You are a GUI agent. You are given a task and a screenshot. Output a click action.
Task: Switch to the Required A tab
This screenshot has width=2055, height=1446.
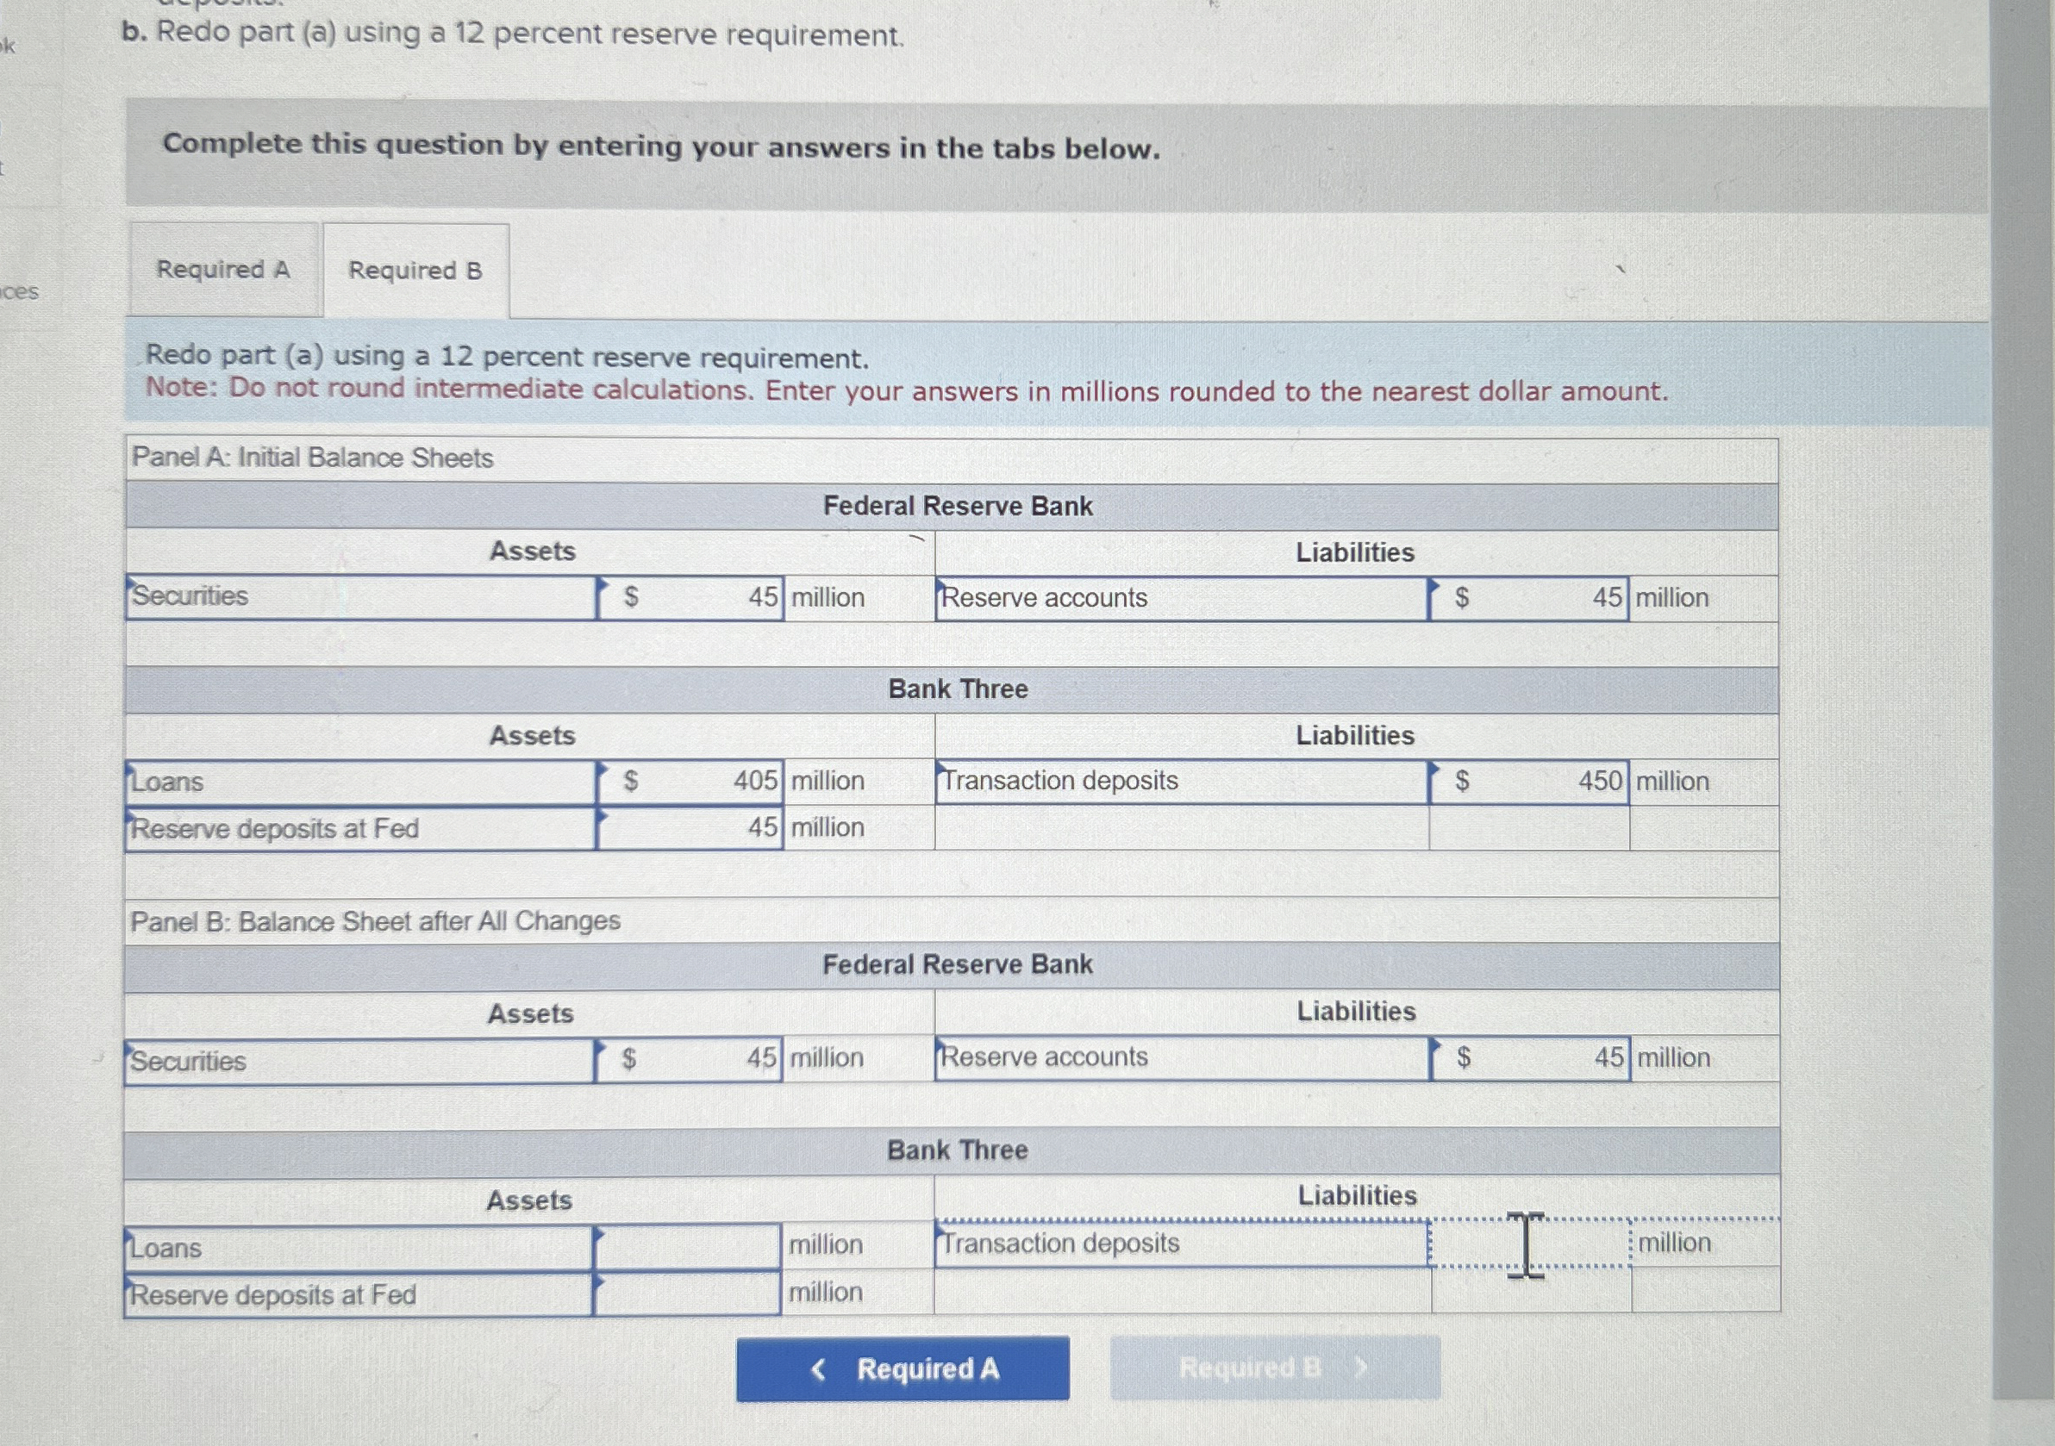click(224, 271)
